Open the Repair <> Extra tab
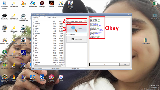The image size is (160, 90). pyautogui.click(x=52, y=17)
